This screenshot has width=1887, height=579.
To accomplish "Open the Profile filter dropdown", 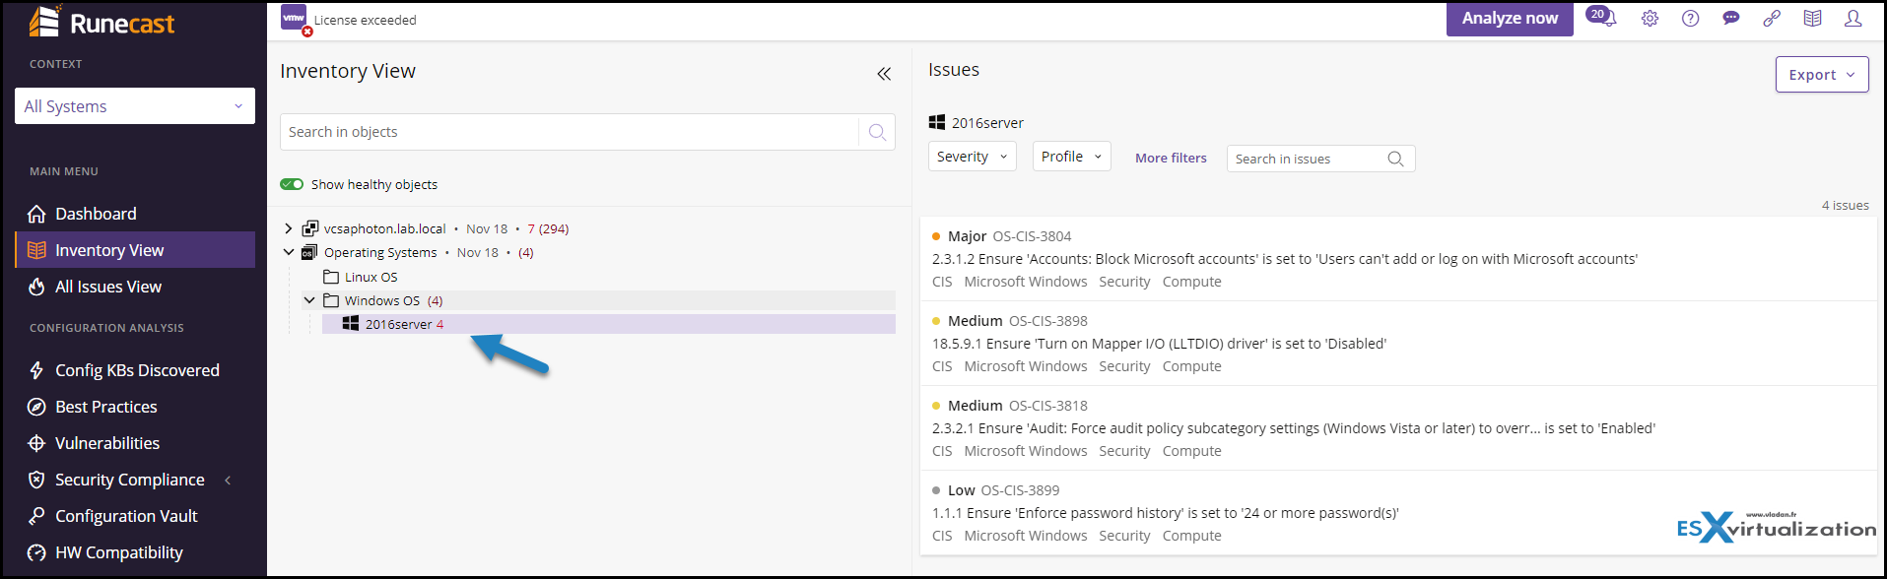I will [x=1072, y=157].
